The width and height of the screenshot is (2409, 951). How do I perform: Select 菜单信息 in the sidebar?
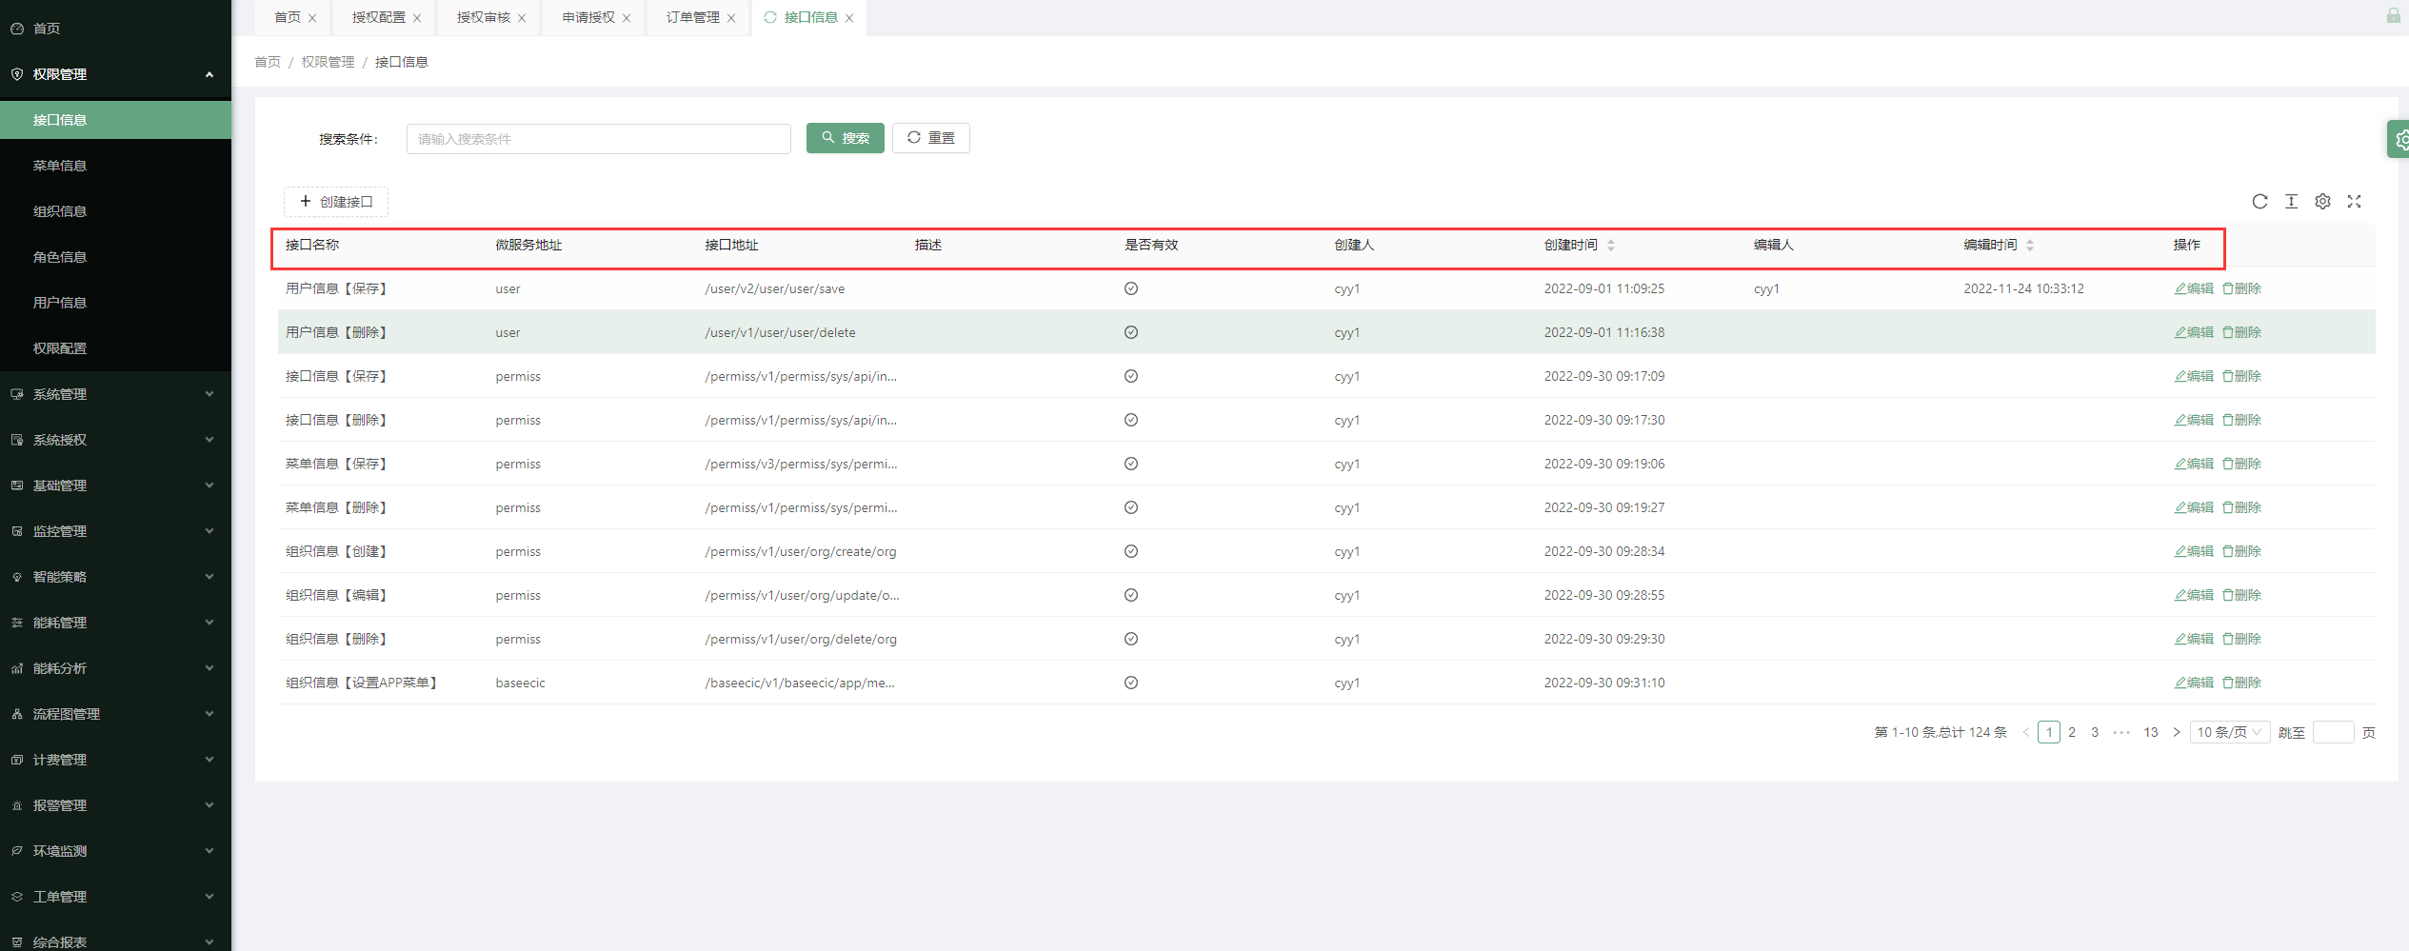coord(115,166)
